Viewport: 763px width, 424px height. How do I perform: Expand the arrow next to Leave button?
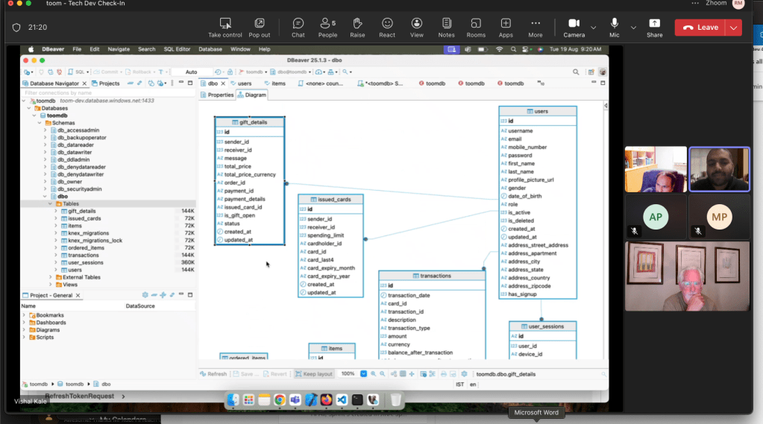734,28
